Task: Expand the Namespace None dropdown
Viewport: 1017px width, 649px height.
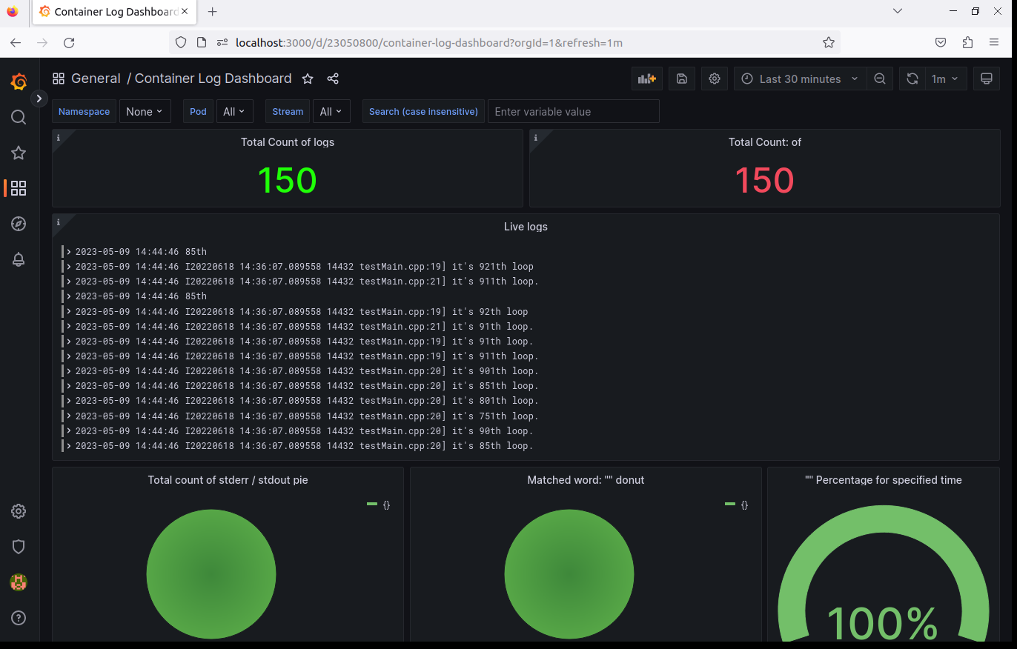Action: [x=145, y=111]
